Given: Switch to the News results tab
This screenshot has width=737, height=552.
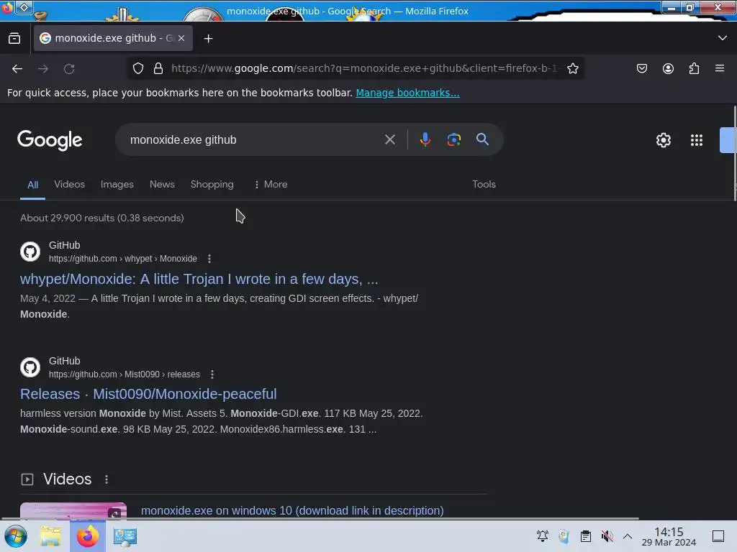Looking at the screenshot, I should [162, 185].
